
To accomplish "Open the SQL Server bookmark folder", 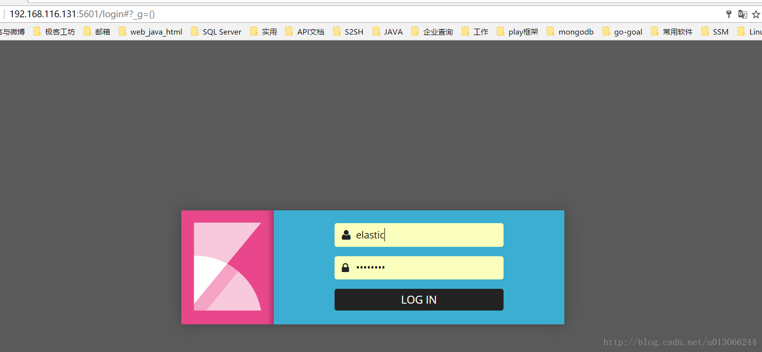I will click(216, 32).
